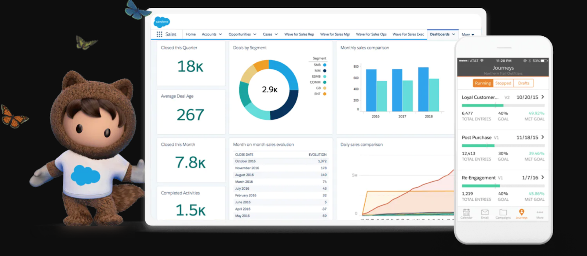
Task: Click the EVOLUTION column header
Action: 318,155
